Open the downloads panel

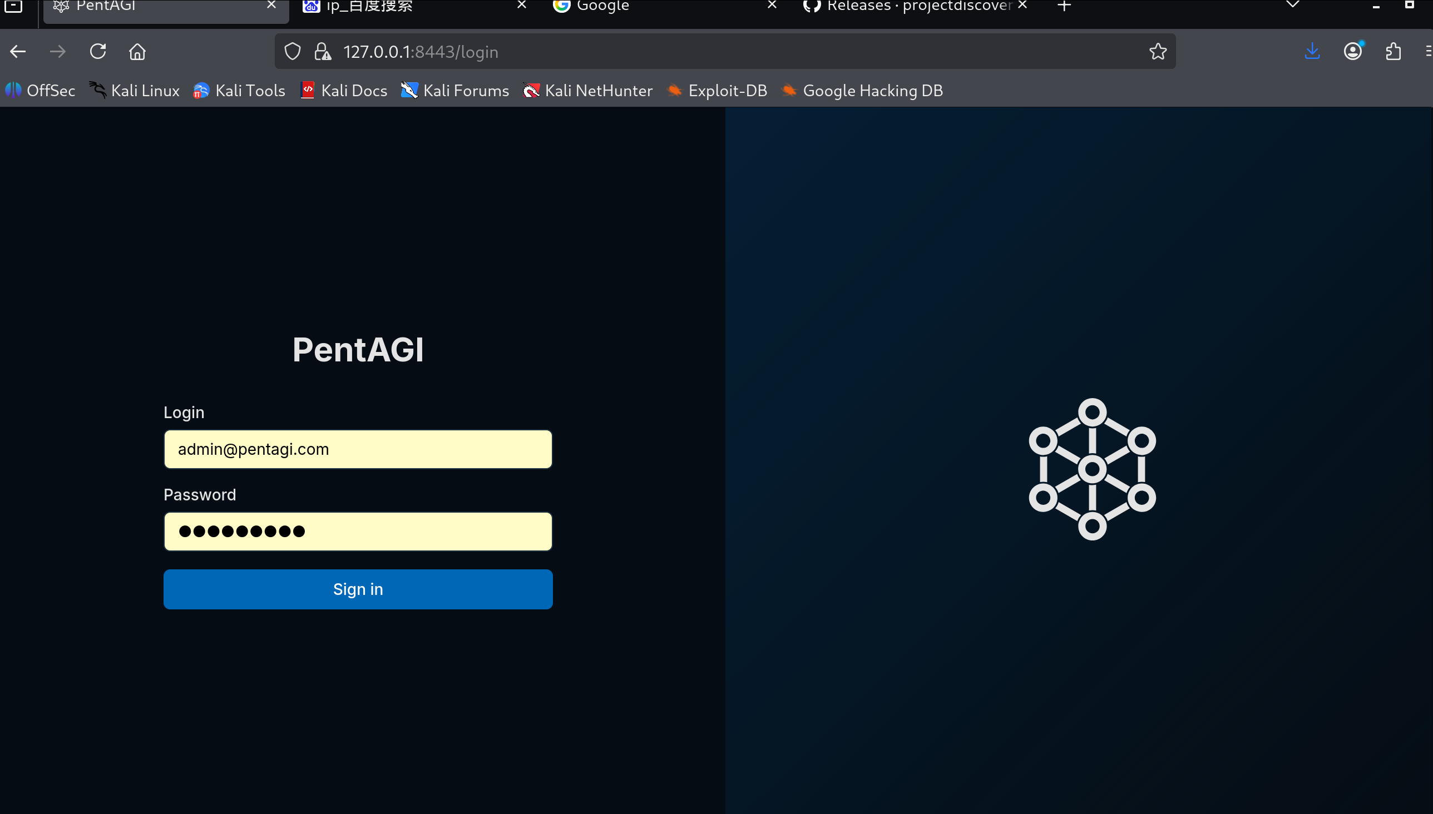(1312, 52)
